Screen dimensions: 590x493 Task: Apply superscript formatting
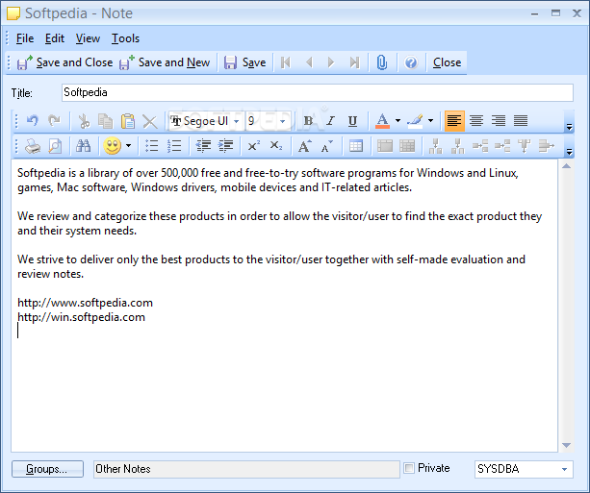pyautogui.click(x=254, y=145)
